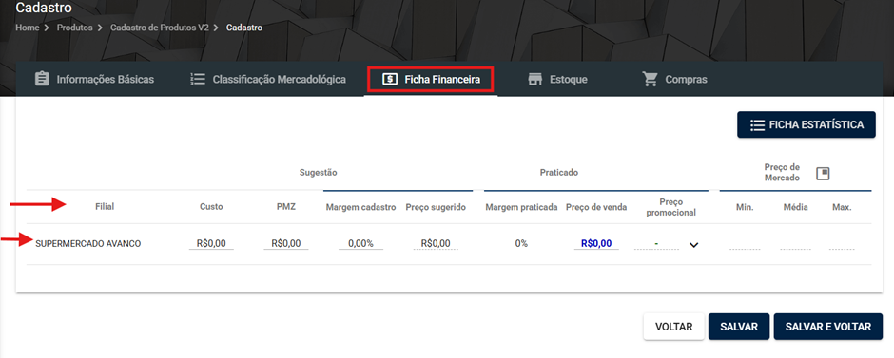Click the clipboard icon of Informações Básicas

click(x=42, y=79)
